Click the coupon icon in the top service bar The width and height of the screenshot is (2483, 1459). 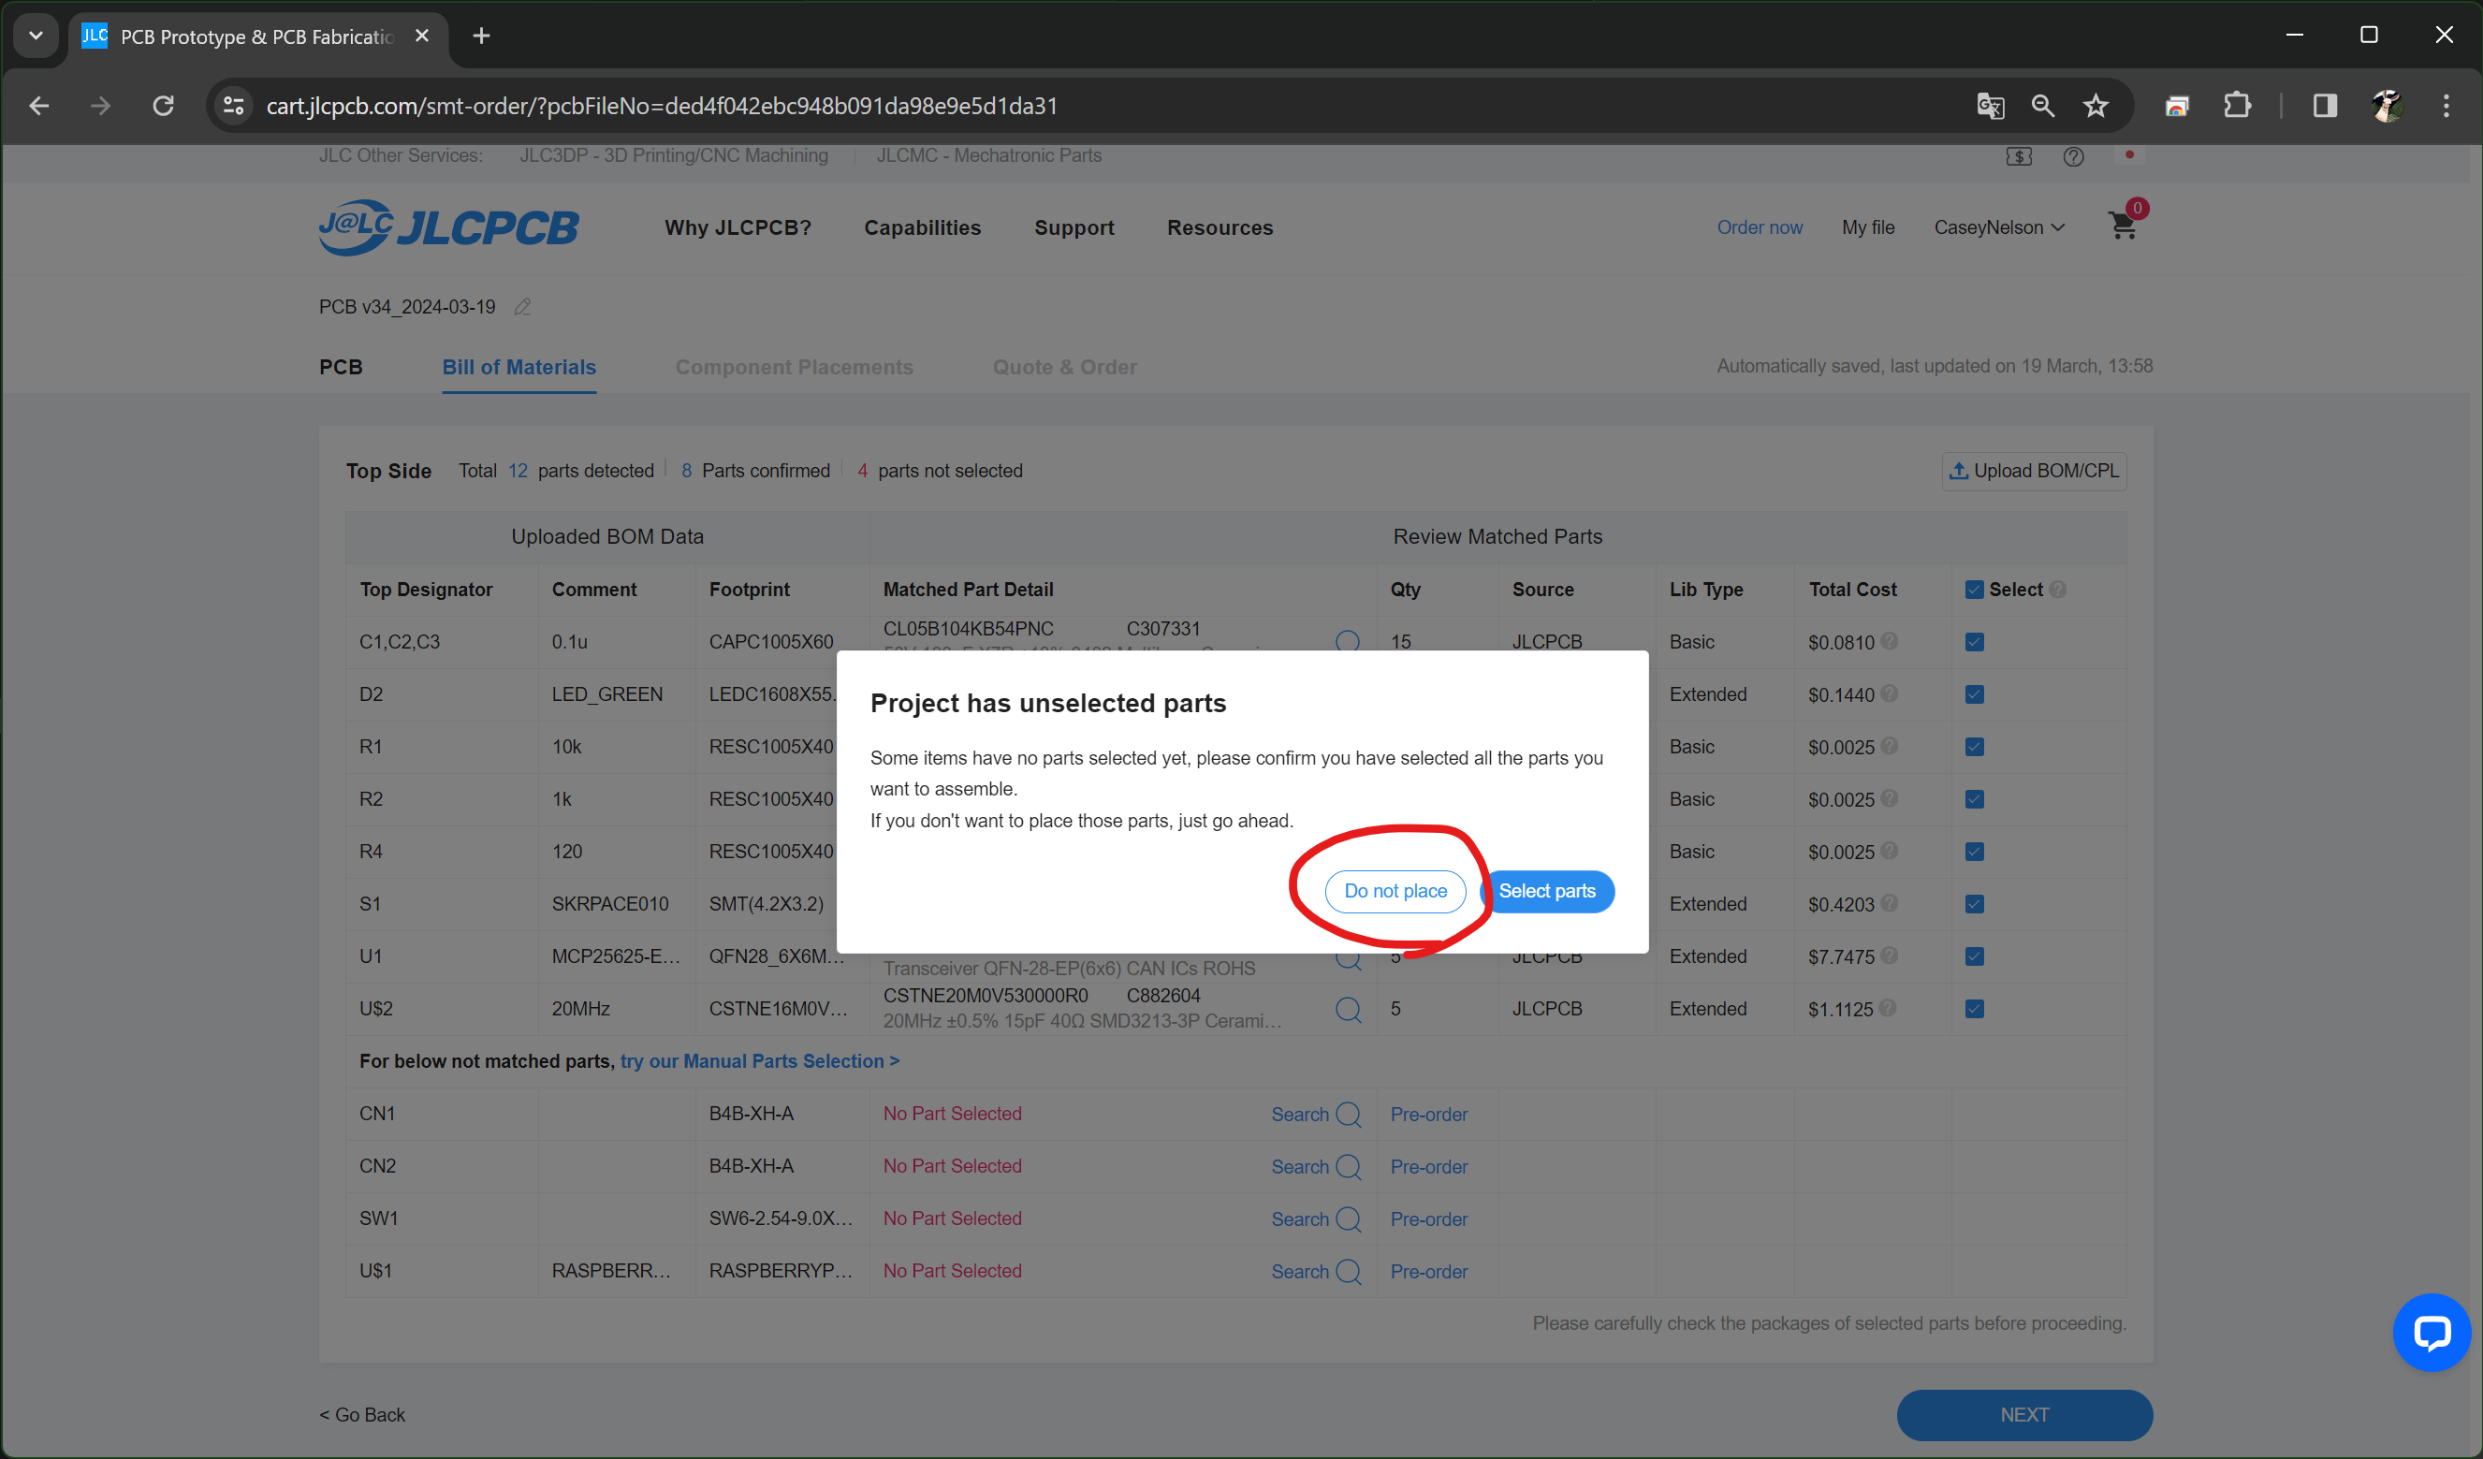pos(2020,156)
